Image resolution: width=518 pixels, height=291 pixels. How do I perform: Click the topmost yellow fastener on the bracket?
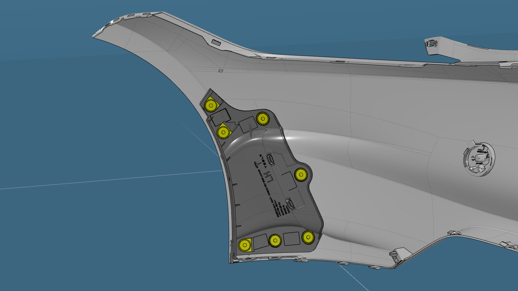click(211, 105)
